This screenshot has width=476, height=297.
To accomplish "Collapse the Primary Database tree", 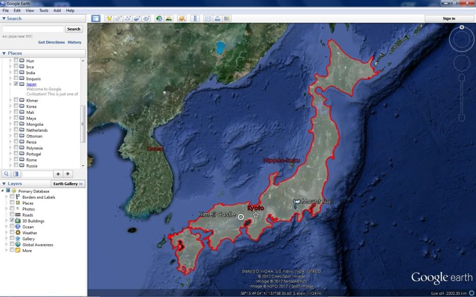I will click(x=2, y=191).
